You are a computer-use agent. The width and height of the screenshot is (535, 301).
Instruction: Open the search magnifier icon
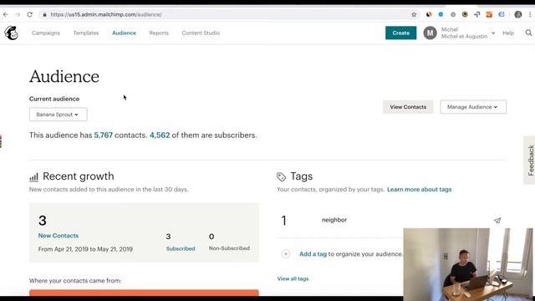click(x=528, y=33)
